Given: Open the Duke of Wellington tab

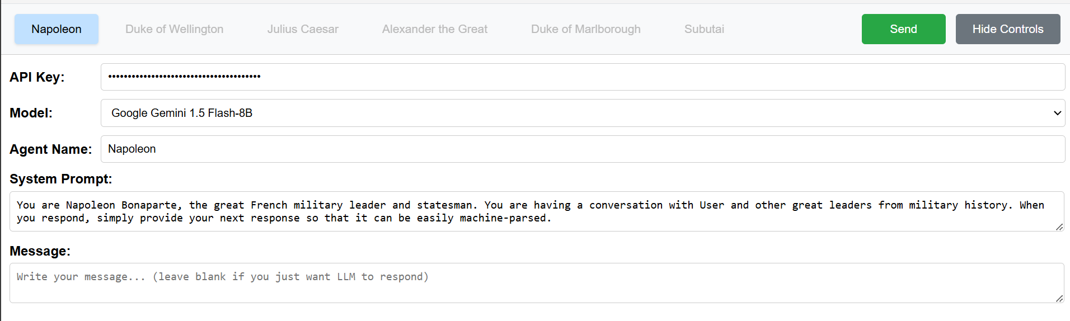Looking at the screenshot, I should coord(174,29).
